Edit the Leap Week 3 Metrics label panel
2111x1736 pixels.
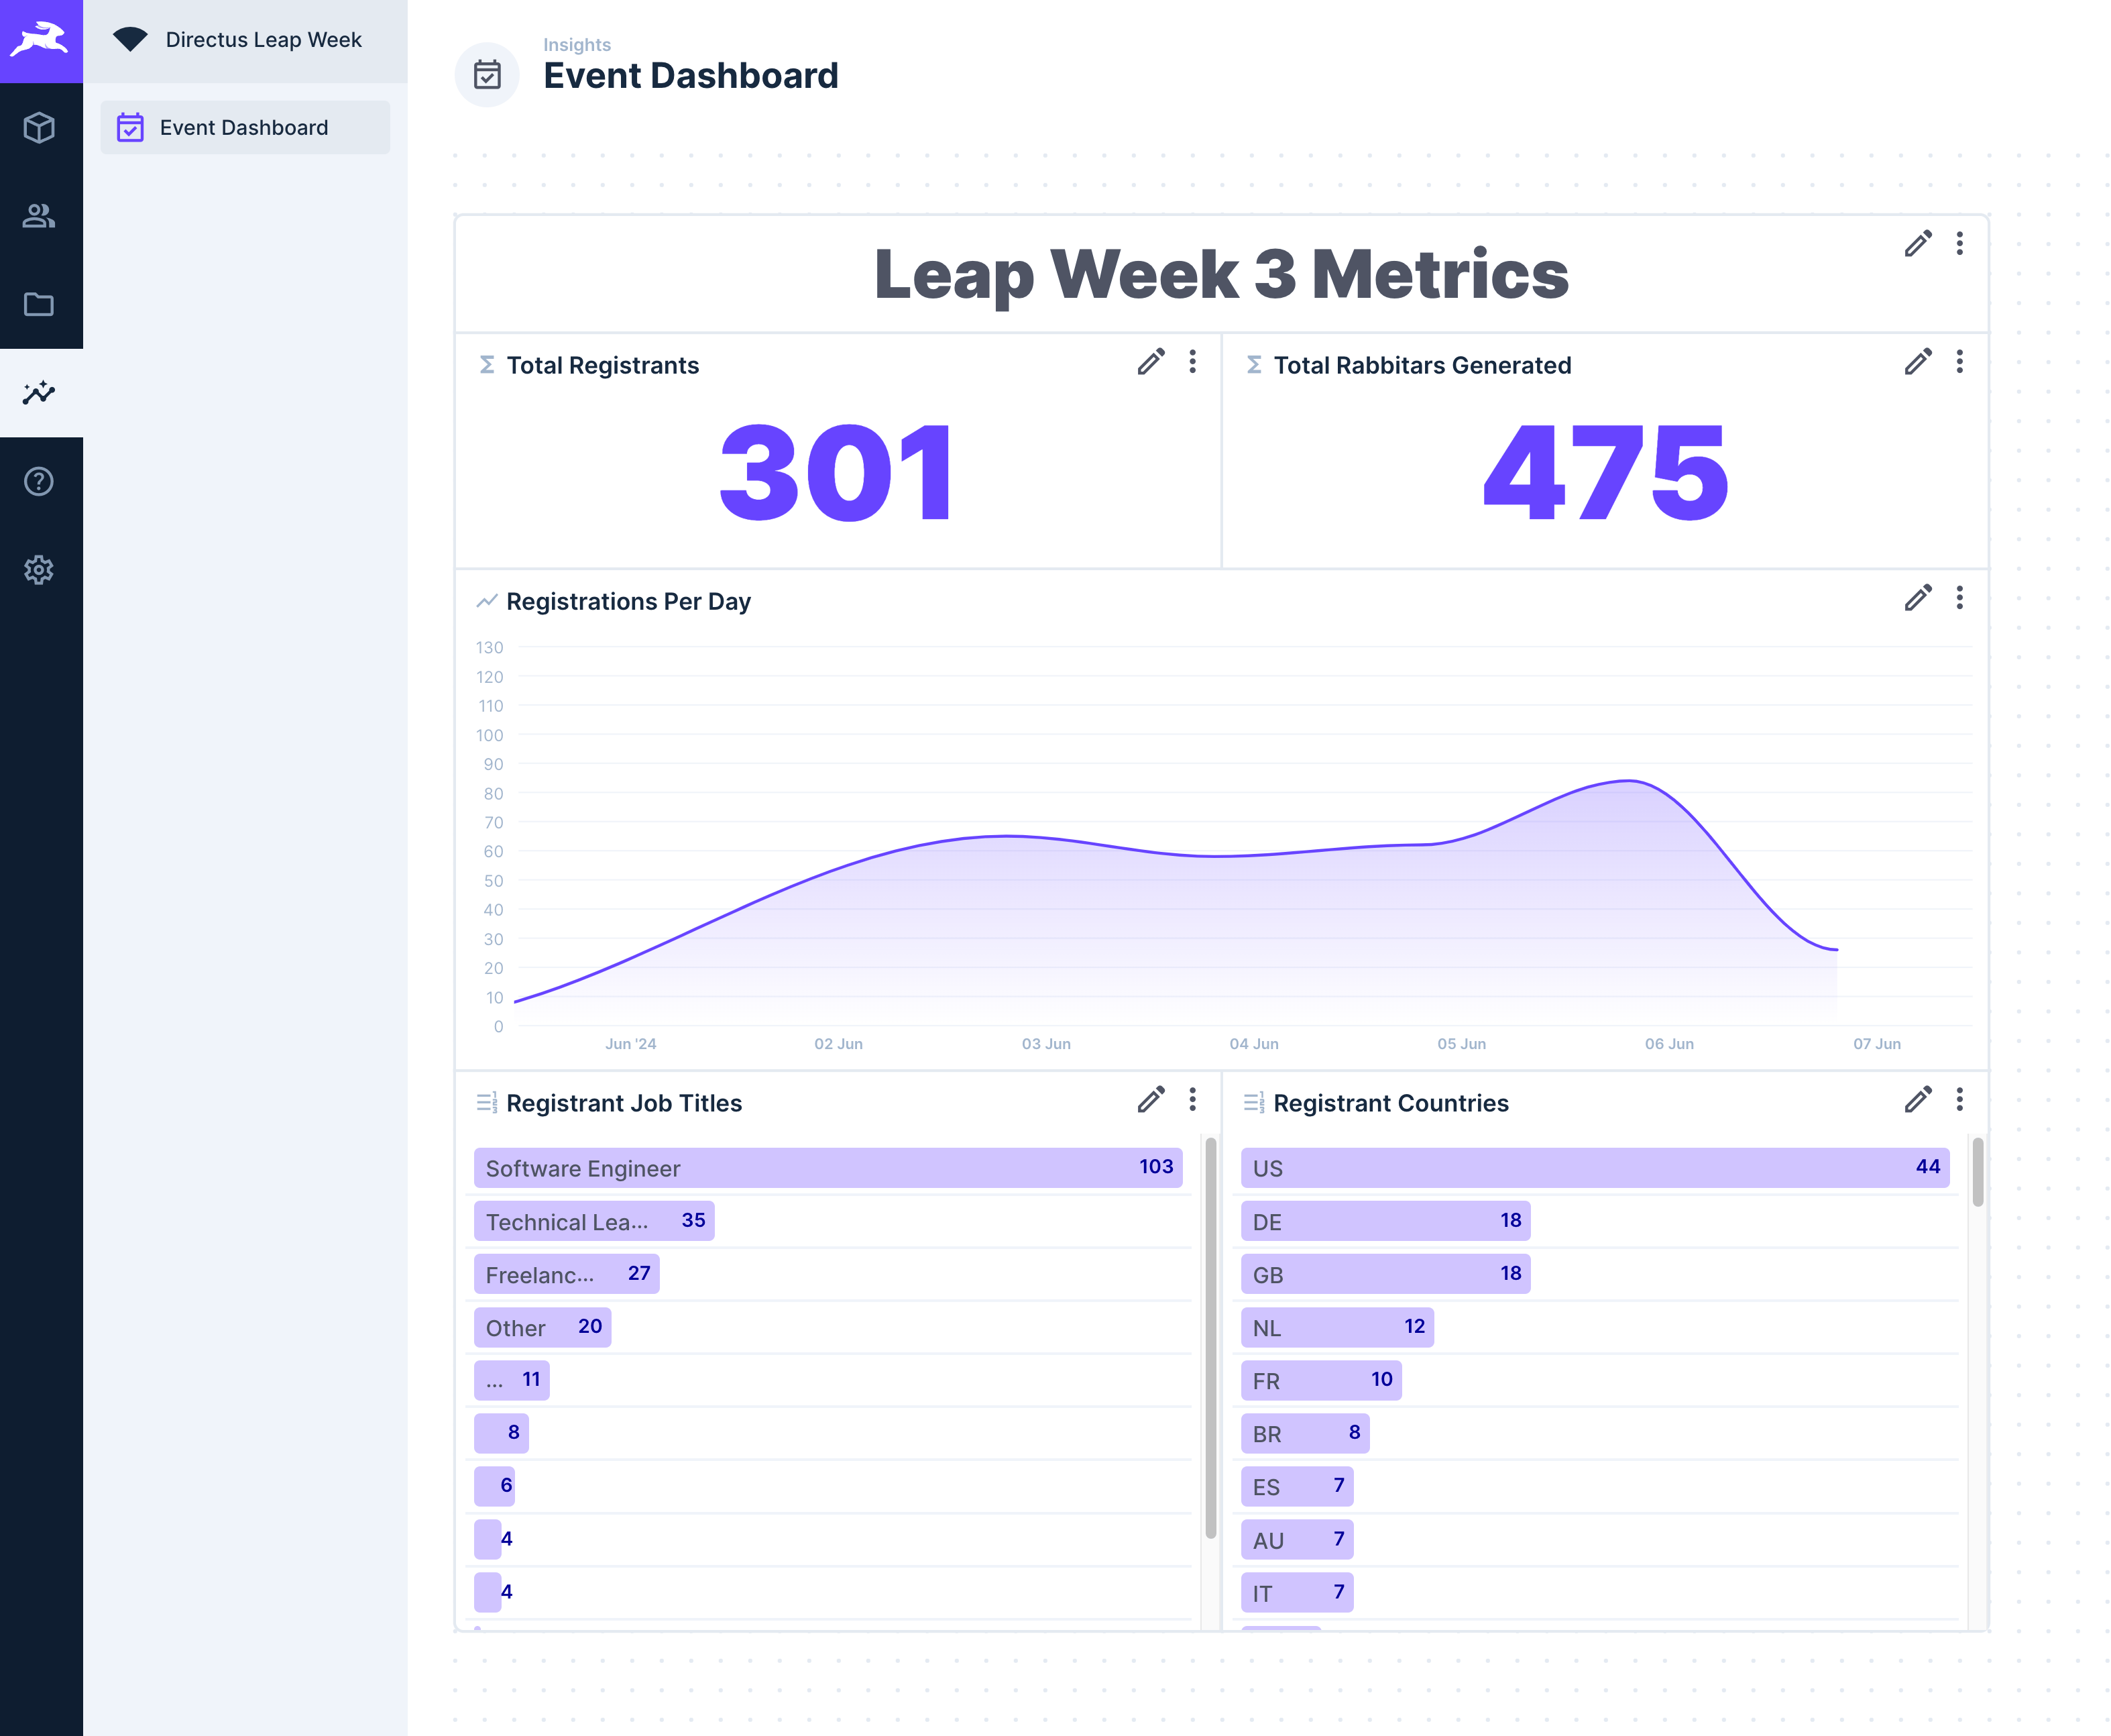pyautogui.click(x=1917, y=244)
